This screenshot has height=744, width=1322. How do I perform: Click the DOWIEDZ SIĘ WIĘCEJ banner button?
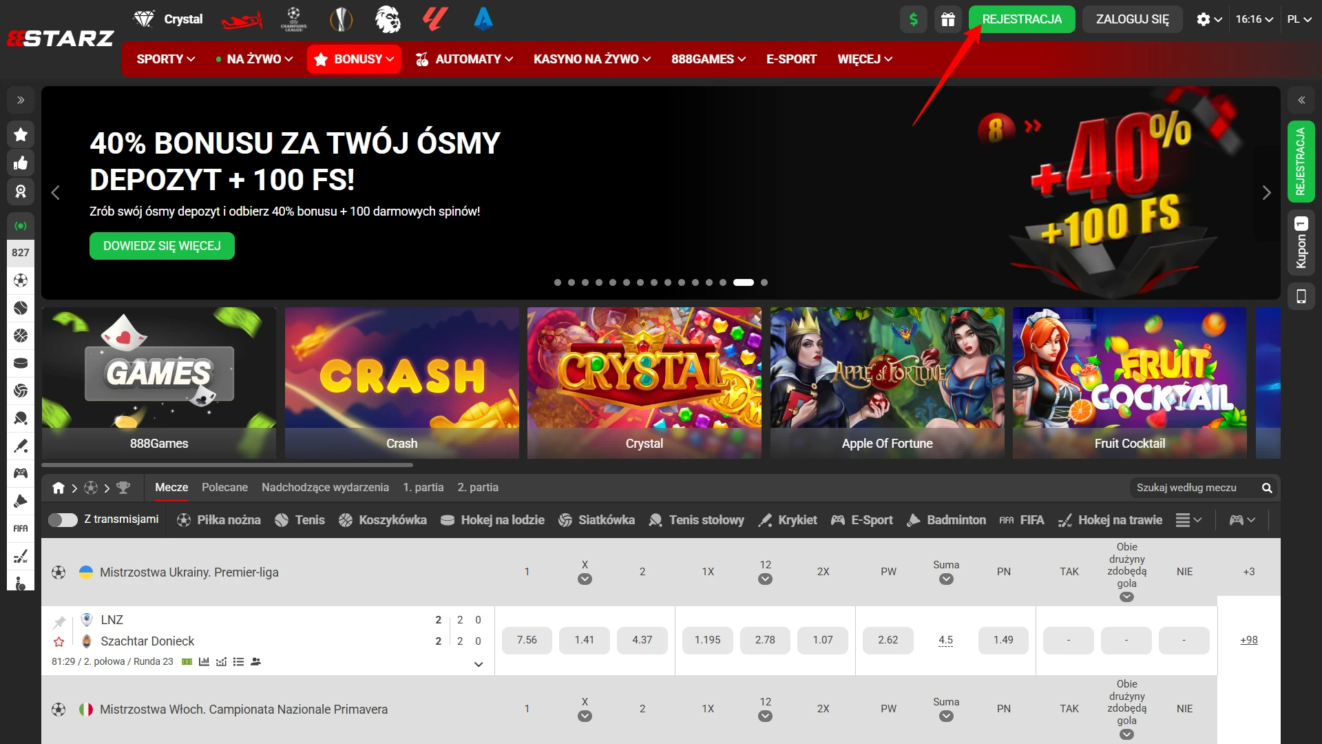click(161, 246)
